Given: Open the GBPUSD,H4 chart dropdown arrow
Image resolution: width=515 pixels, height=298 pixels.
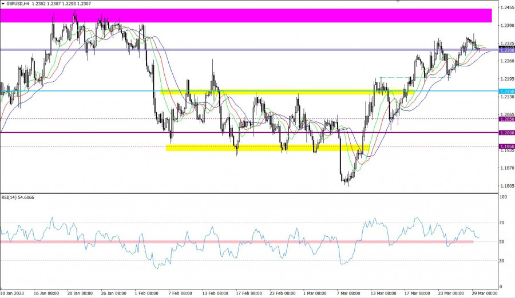Looking at the screenshot, I should point(3,3).
